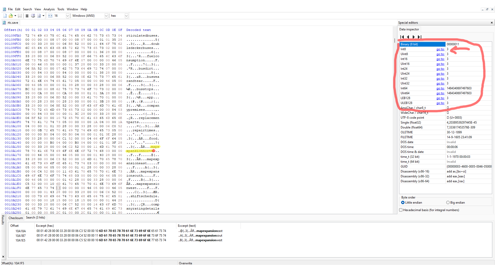The width and height of the screenshot is (495, 278).
Task: Jump to last byte in Data inspector
Action: click(x=419, y=37)
